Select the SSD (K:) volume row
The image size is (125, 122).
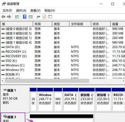(63, 61)
